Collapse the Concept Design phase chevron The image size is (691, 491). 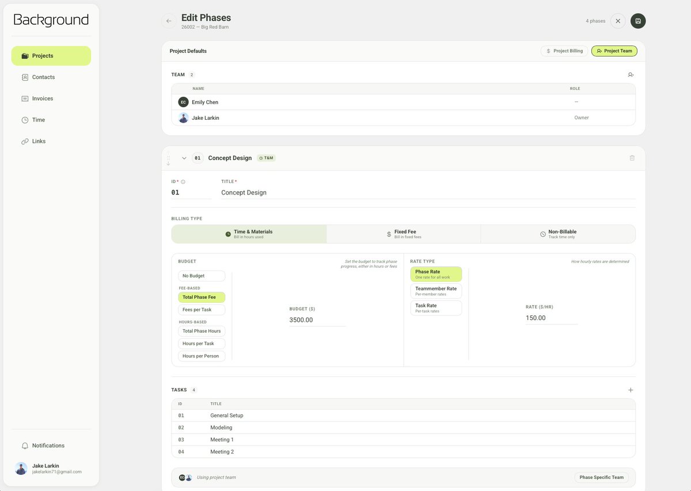(184, 158)
